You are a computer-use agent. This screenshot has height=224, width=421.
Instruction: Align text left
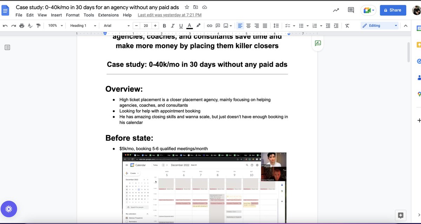click(240, 26)
